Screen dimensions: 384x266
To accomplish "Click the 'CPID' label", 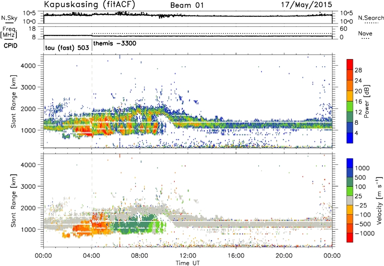I will 10,46.
